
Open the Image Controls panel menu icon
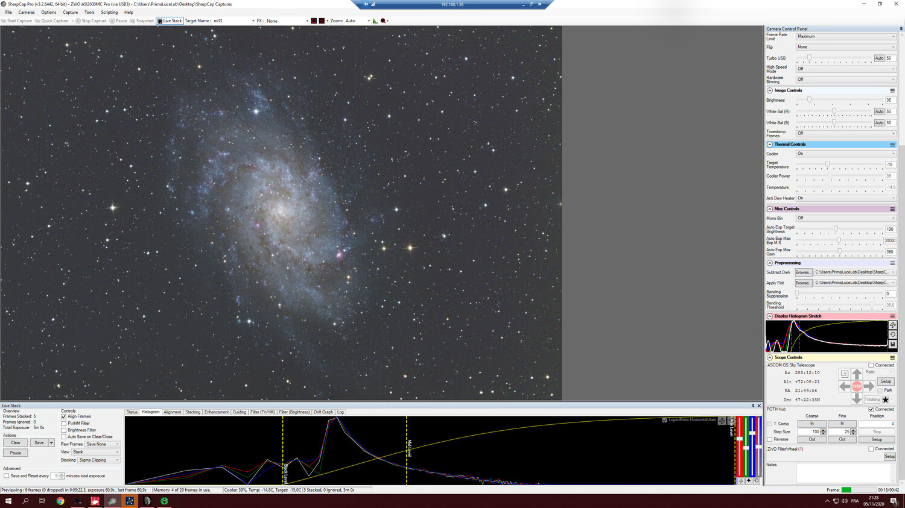892,90
